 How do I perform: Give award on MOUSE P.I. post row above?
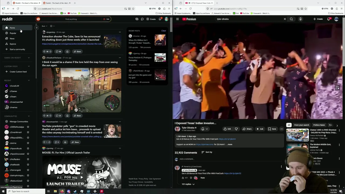(x=65, y=142)
